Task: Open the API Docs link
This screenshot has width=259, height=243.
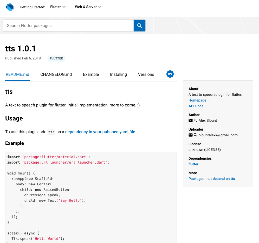Action: coord(196,106)
